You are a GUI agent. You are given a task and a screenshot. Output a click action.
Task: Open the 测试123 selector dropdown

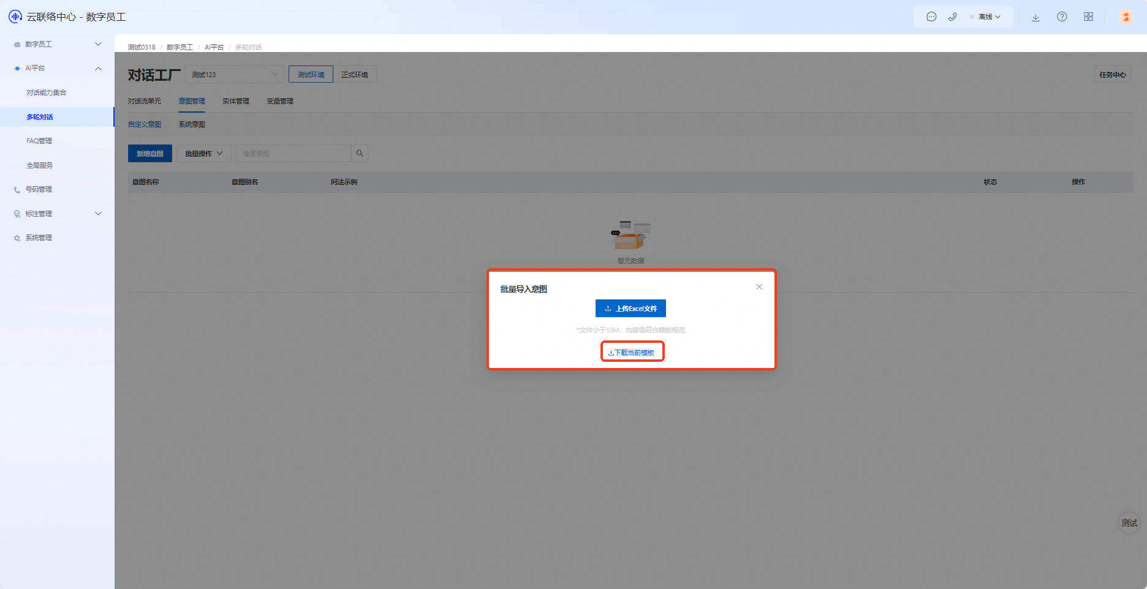[x=235, y=75]
